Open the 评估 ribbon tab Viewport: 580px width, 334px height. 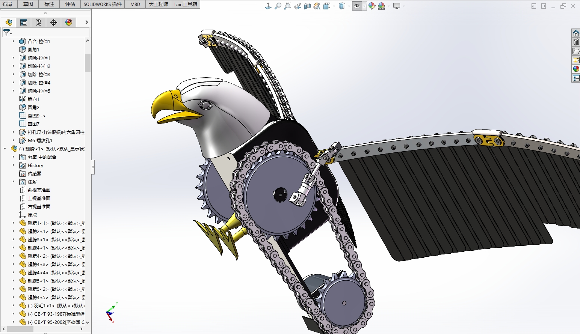[70, 4]
